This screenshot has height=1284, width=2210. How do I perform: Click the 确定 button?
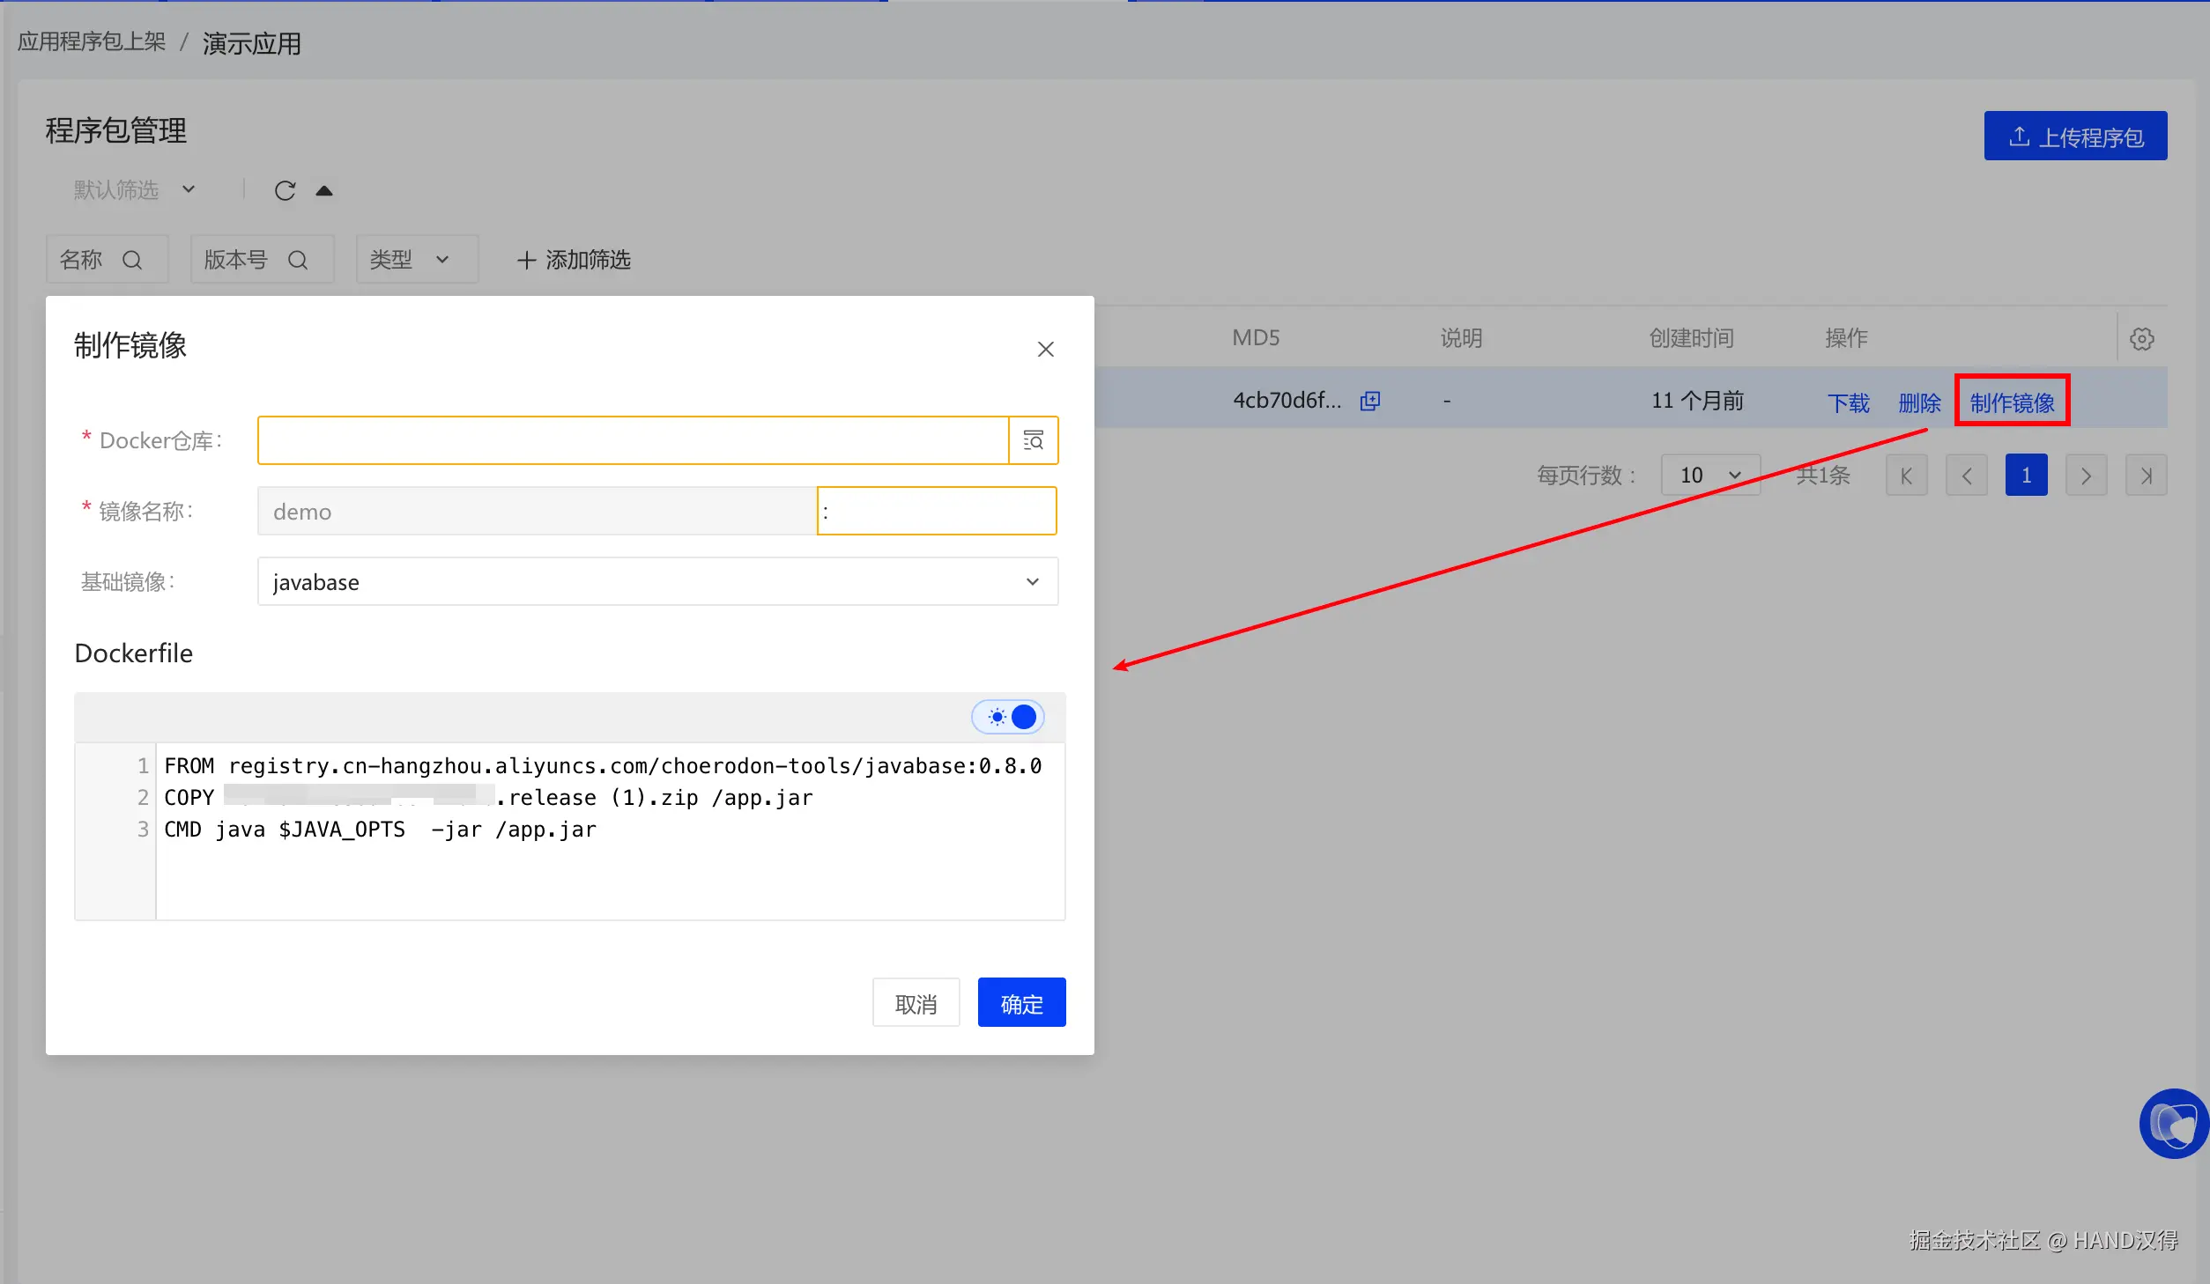1021,1003
